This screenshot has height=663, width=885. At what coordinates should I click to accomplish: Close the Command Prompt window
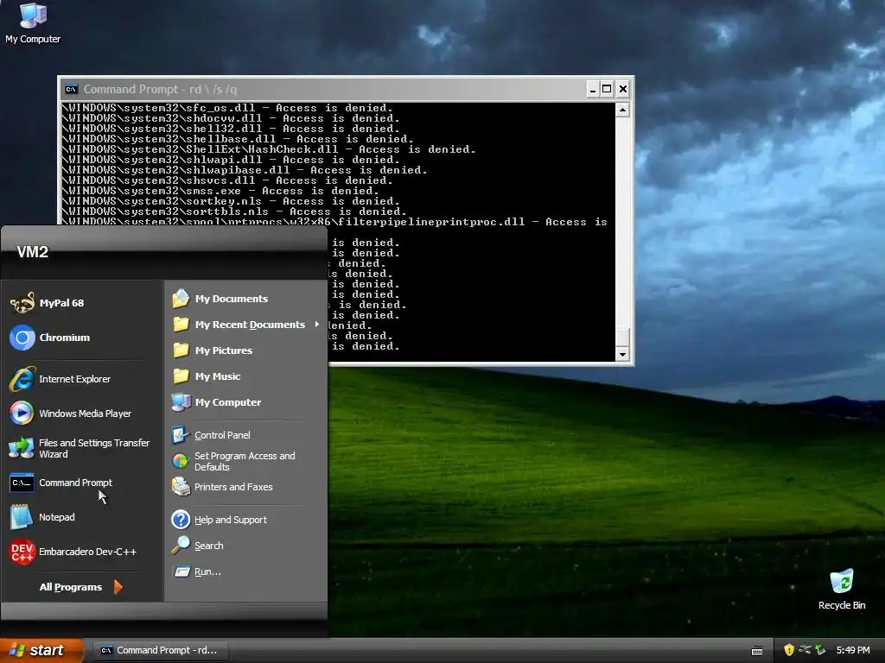point(622,89)
